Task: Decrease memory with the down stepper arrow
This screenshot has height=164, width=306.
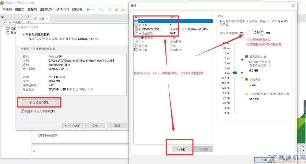Action: pos(262,34)
